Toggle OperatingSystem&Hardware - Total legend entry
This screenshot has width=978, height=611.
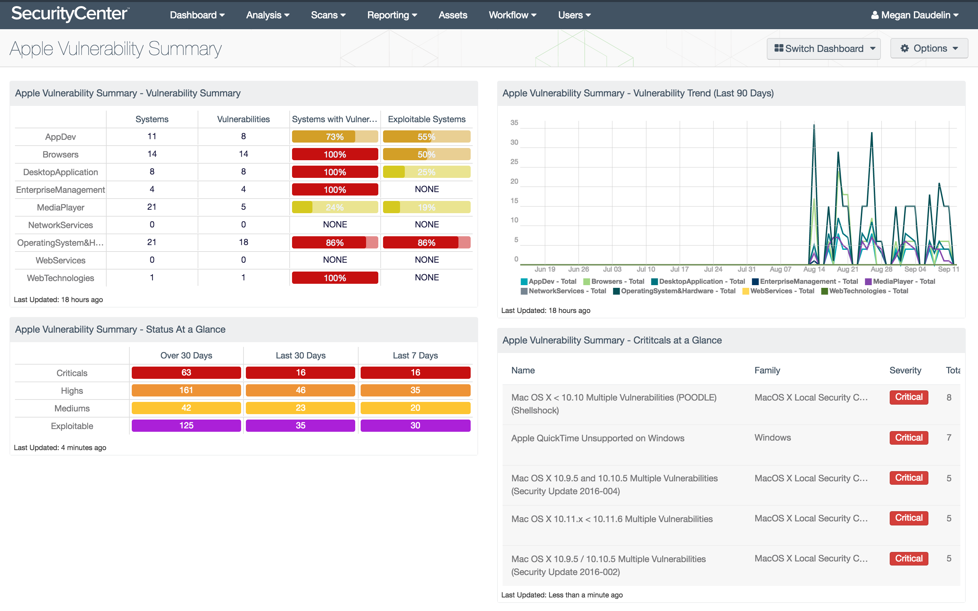pyautogui.click(x=674, y=291)
